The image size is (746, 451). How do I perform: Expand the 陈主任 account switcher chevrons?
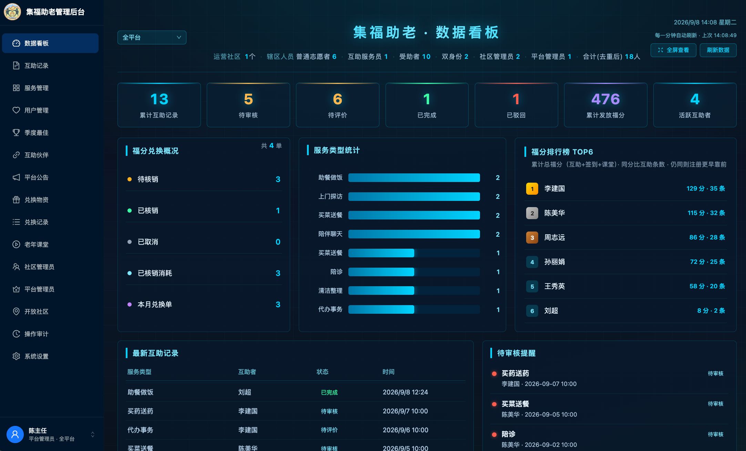(x=93, y=434)
